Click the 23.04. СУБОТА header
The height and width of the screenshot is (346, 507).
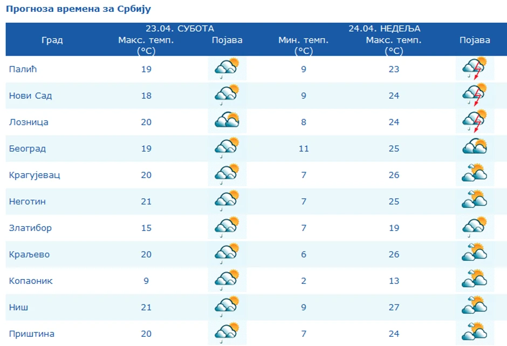pos(180,29)
